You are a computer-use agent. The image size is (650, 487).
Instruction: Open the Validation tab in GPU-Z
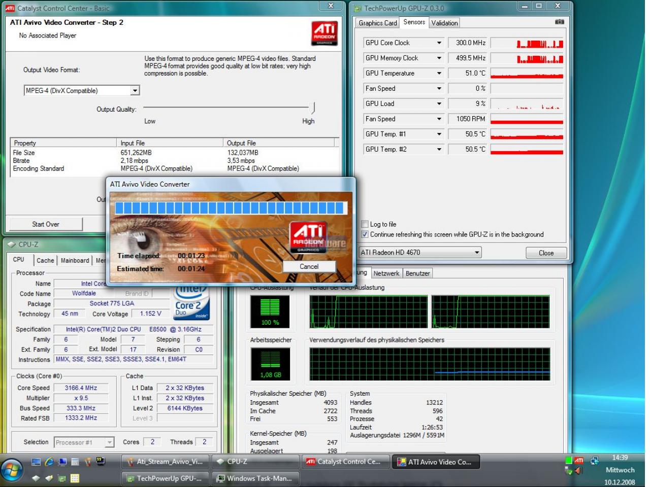pos(444,23)
